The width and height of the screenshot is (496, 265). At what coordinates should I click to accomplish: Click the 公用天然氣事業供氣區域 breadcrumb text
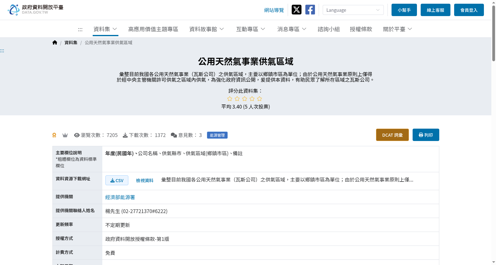click(108, 43)
